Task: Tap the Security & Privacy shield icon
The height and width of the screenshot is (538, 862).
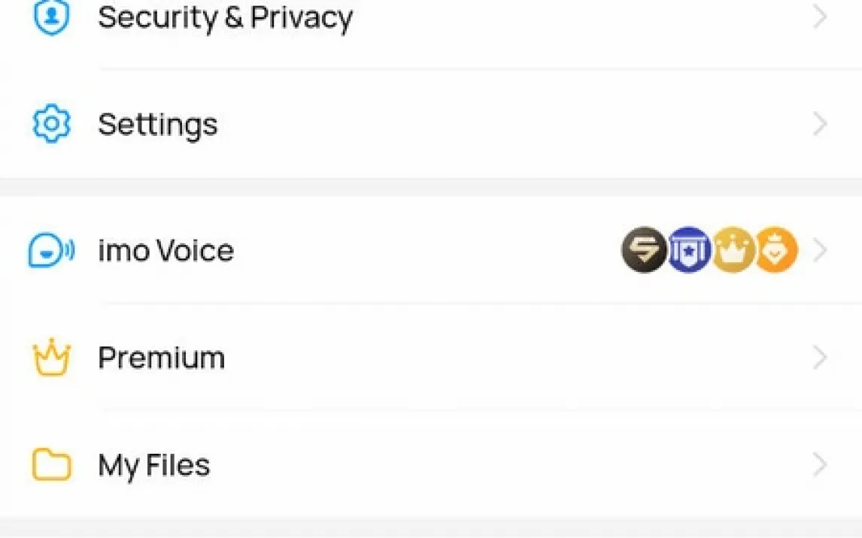Action: point(51,16)
